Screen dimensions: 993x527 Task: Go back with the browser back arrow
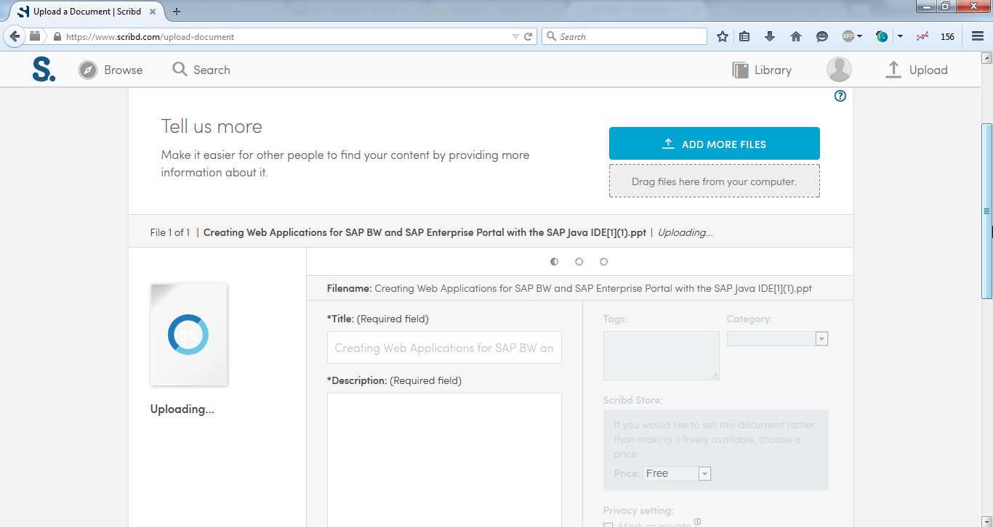(15, 36)
